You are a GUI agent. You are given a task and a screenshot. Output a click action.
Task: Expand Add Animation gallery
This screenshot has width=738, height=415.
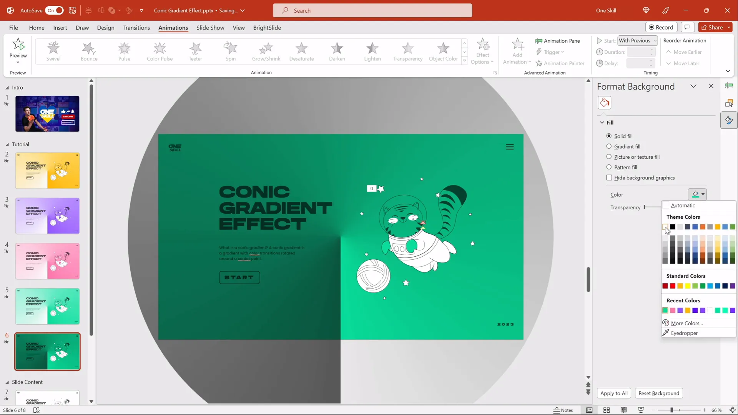pyautogui.click(x=517, y=51)
